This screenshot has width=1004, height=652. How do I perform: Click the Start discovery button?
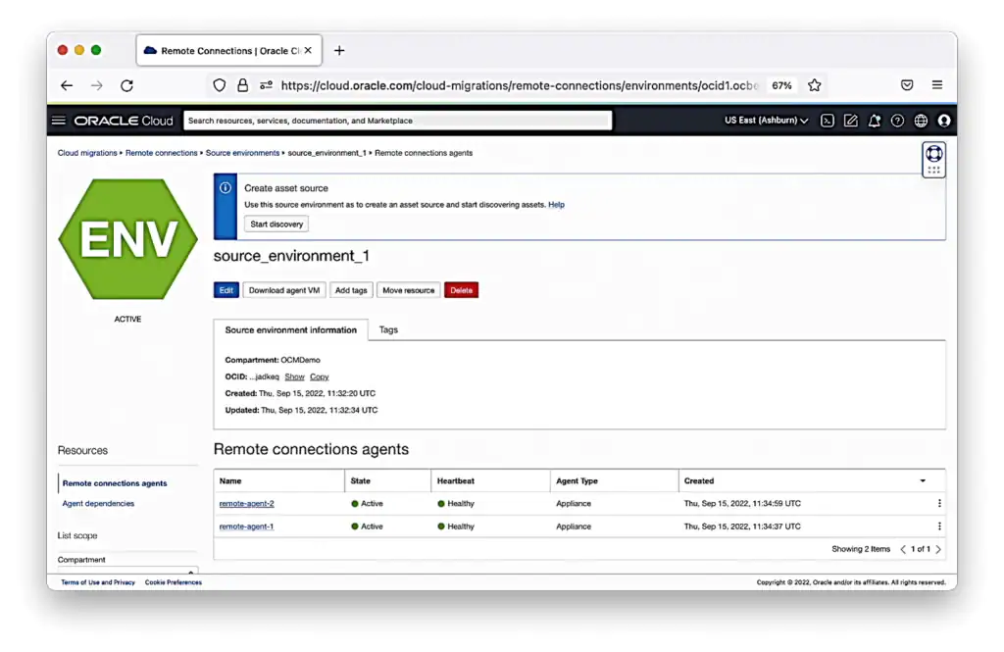point(276,225)
